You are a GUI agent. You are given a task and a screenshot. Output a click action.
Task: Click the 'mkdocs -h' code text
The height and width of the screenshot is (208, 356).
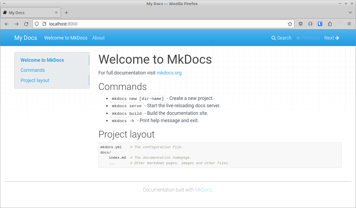pyautogui.click(x=123, y=121)
